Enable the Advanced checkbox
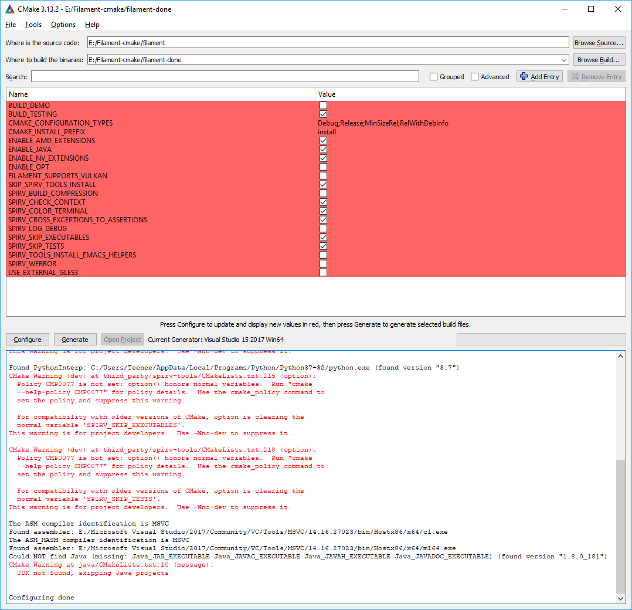 click(474, 77)
